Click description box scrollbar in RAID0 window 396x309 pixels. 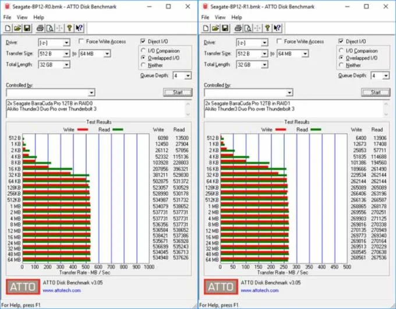(x=188, y=109)
